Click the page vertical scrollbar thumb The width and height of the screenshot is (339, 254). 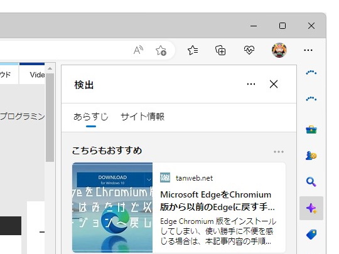tap(50, 117)
